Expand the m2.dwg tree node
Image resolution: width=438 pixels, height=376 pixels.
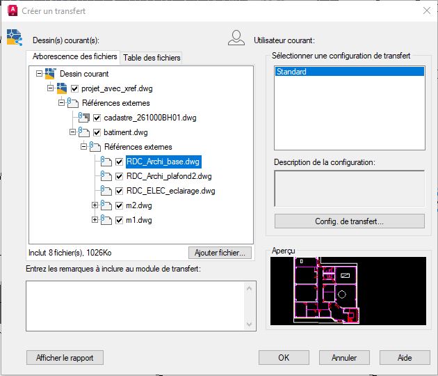95,205
